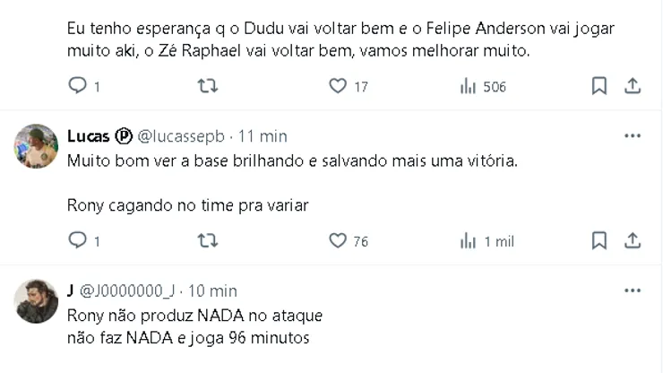Screen dimensions: 663x373
Task: Like the tweet with 17 likes
Action: 338,86
